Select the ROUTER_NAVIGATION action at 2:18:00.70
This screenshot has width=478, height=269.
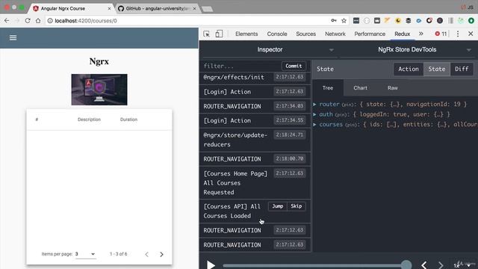click(255, 159)
